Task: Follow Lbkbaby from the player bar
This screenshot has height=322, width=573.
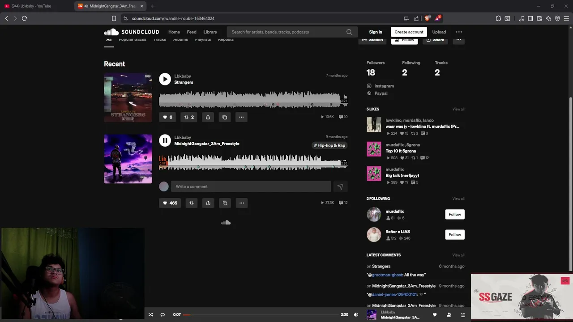Action: [449, 315]
